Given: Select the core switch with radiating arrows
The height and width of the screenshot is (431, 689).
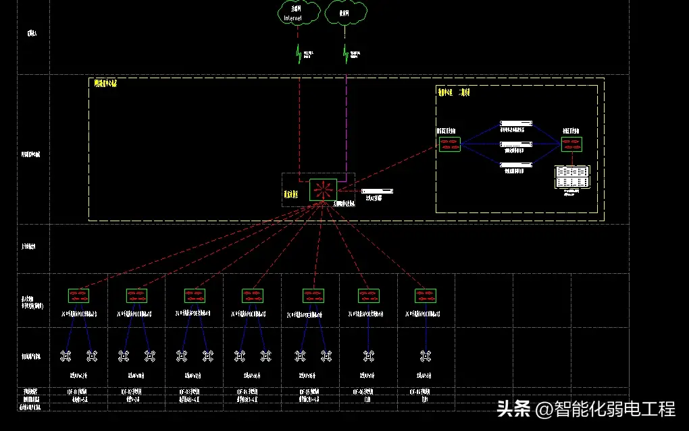Looking at the screenshot, I should [323, 190].
